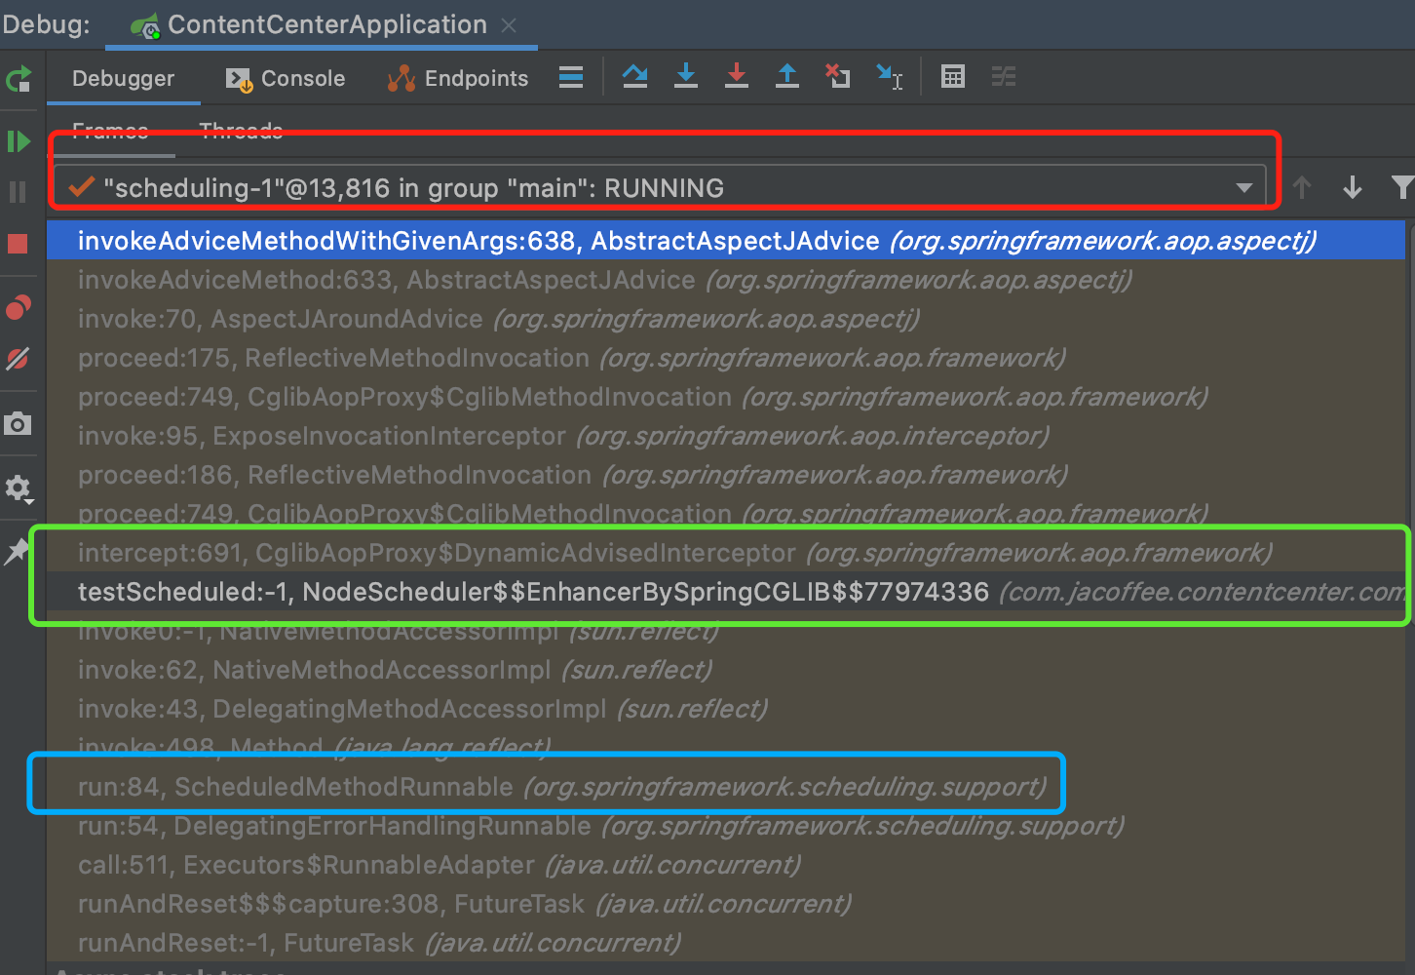Click the pin tab icon

coord(18,553)
